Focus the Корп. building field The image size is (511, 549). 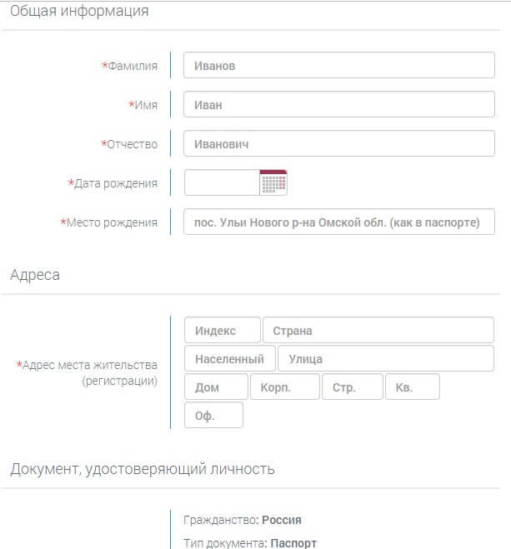coord(285,387)
